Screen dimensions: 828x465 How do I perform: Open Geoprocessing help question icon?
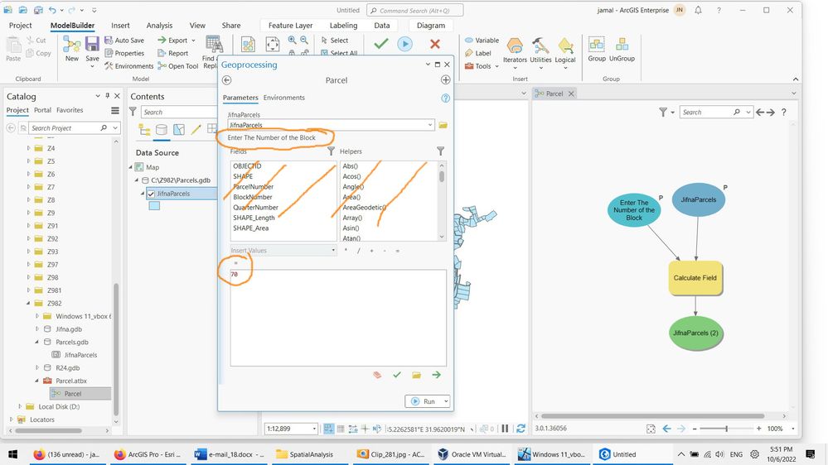(445, 98)
